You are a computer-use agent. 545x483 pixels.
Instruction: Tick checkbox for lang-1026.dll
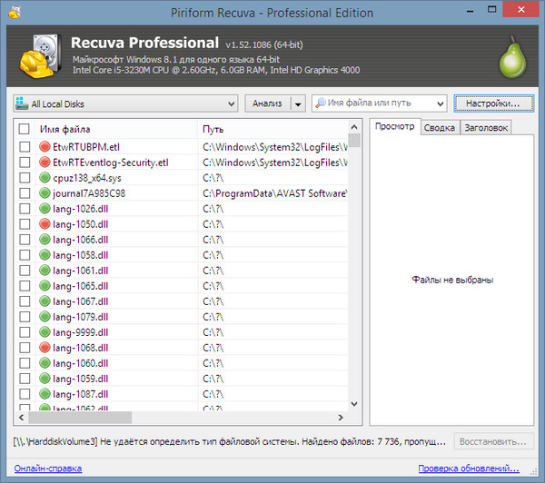[25, 208]
